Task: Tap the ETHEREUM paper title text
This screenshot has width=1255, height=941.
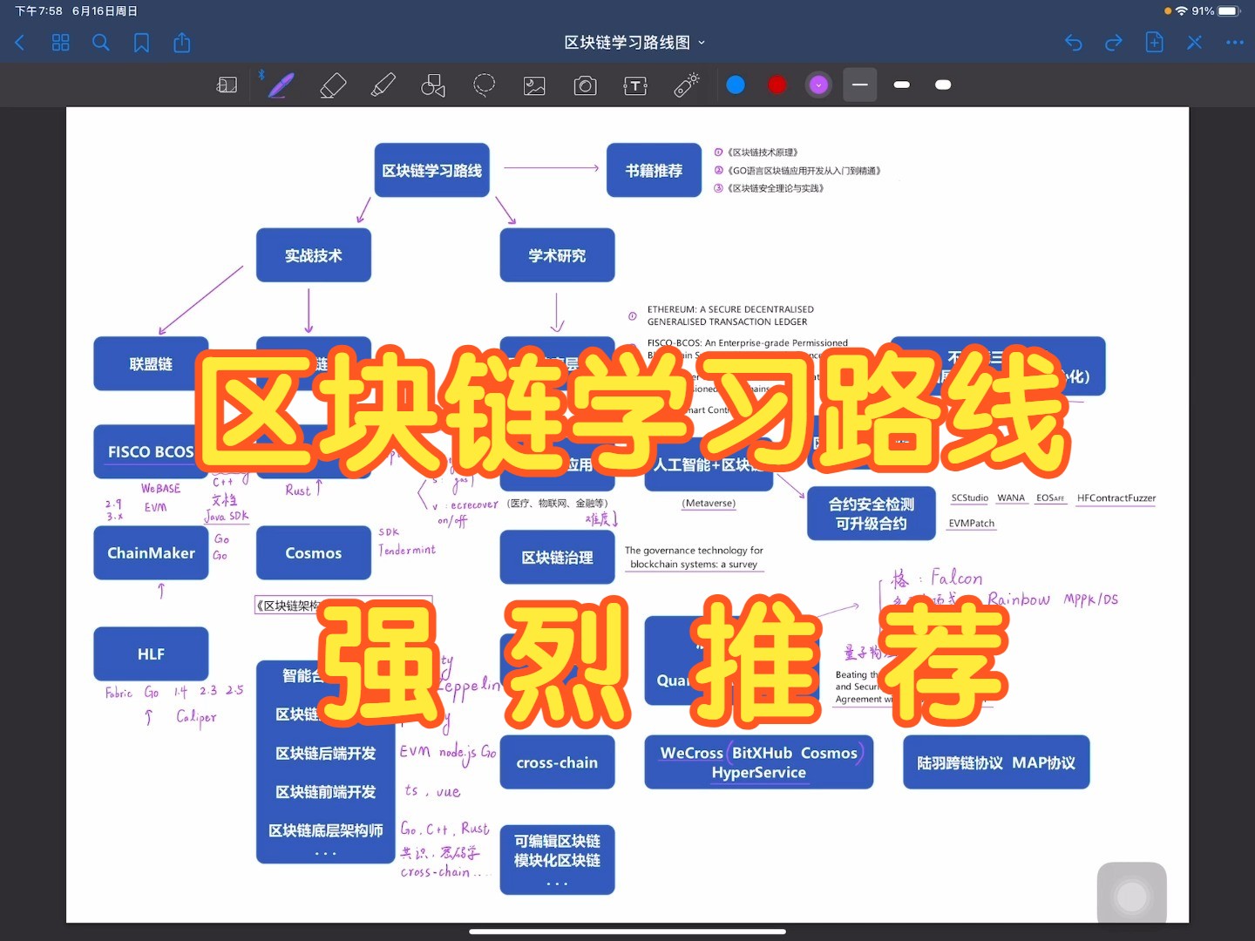Action: coord(730,315)
